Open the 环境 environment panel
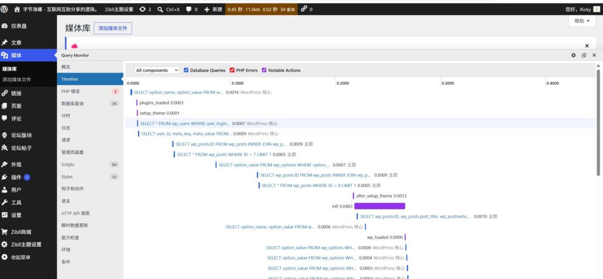This screenshot has height=279, width=603. [90, 250]
